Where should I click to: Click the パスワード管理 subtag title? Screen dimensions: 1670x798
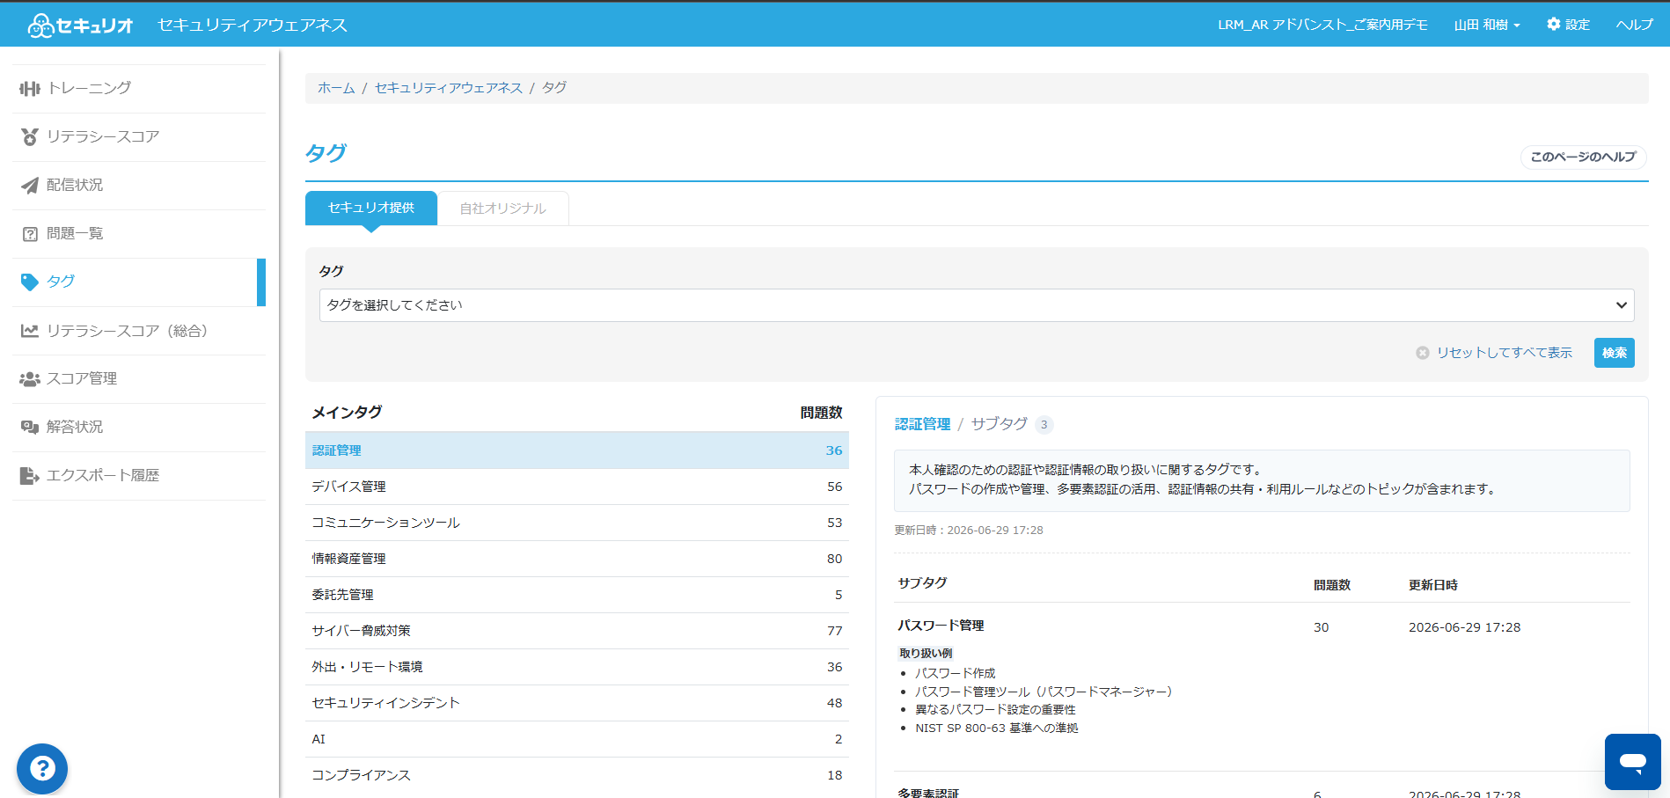point(941,626)
